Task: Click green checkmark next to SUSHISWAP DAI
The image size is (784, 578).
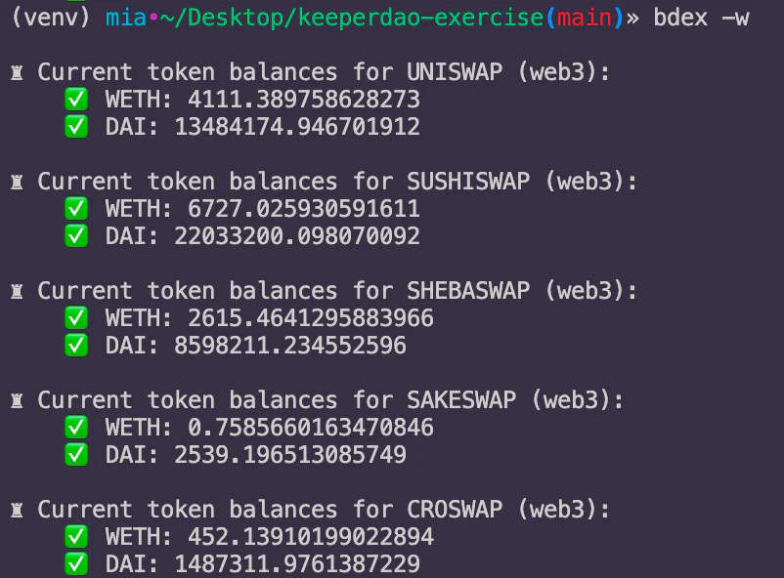Action: (x=76, y=235)
